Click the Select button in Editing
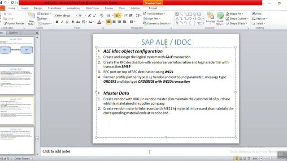The height and width of the screenshot is (161, 287). point(258,24)
